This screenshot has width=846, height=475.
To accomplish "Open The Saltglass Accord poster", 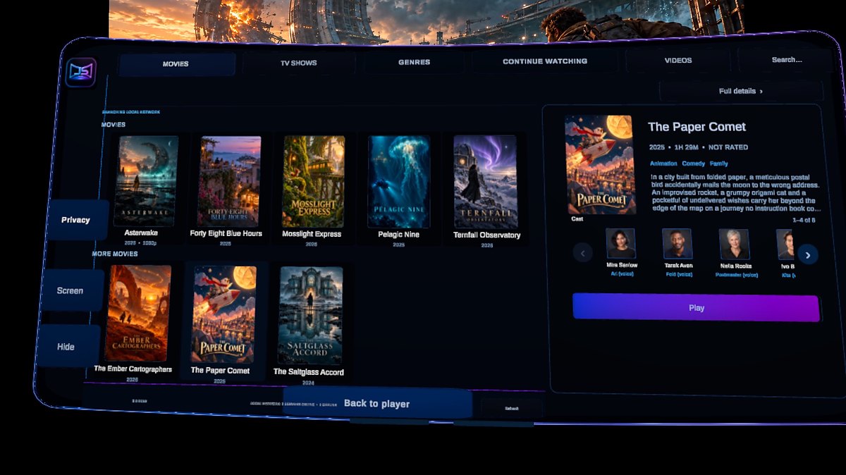I will tap(311, 315).
